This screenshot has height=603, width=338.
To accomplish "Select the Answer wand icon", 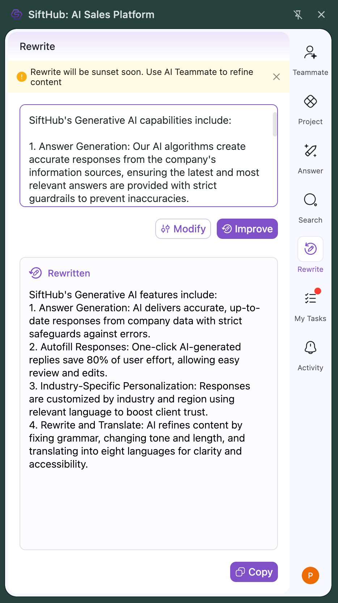I will click(310, 151).
